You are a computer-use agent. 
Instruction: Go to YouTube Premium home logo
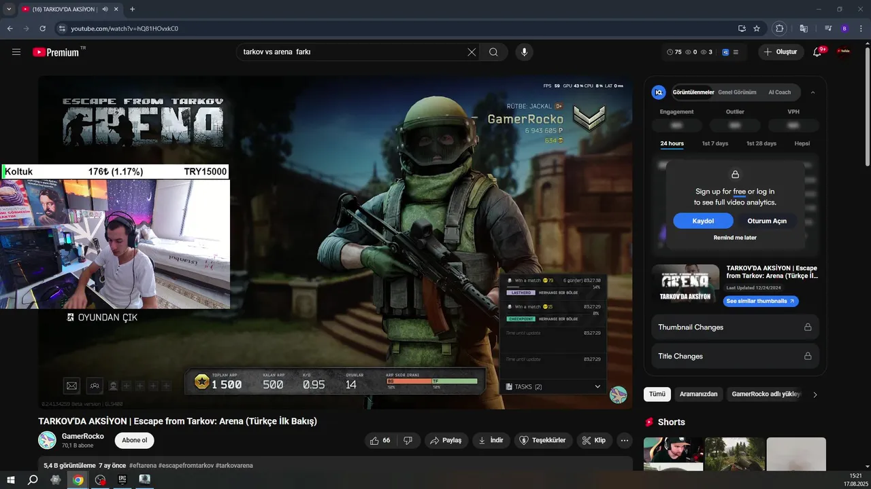pos(57,52)
